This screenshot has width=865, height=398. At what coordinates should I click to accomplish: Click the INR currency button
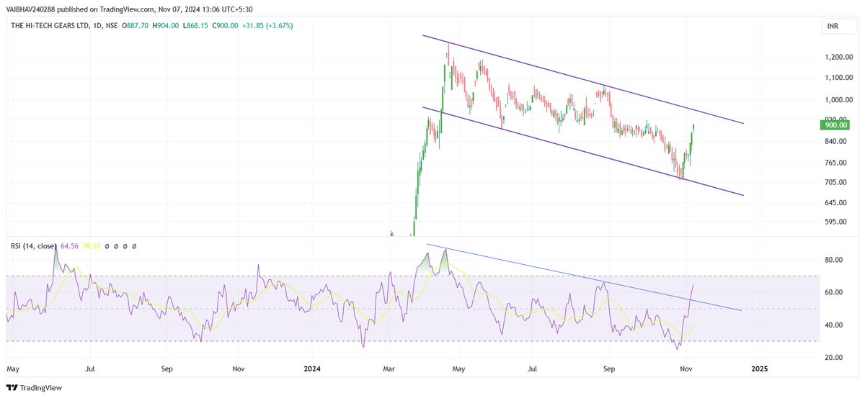(838, 27)
